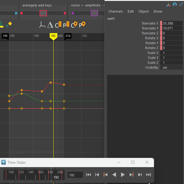Image resolution: width=184 pixels, height=184 pixels.
Task: Click the play backwards button
Action: 114,175
